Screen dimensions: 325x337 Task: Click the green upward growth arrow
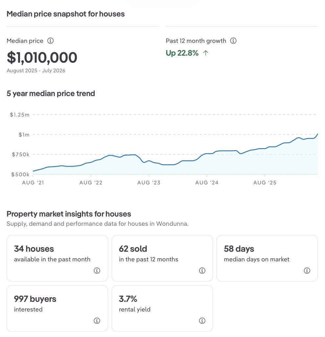point(206,53)
